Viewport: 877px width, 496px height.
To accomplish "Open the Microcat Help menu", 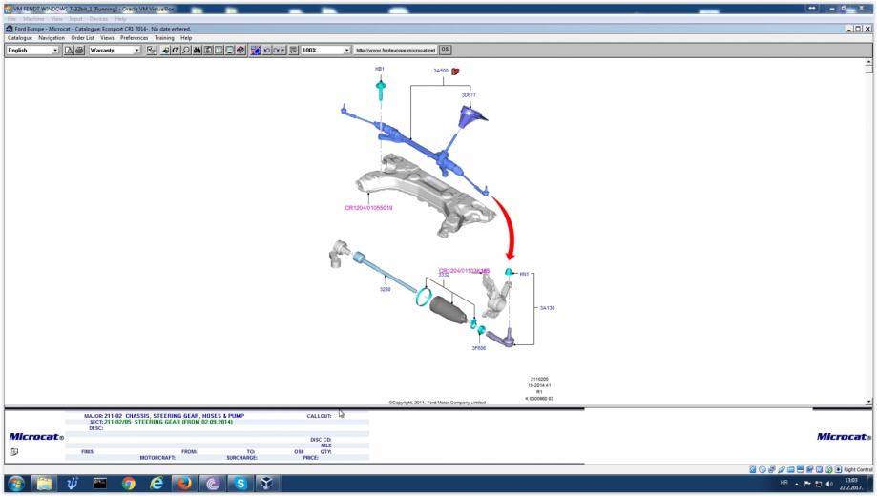I will [x=186, y=38].
